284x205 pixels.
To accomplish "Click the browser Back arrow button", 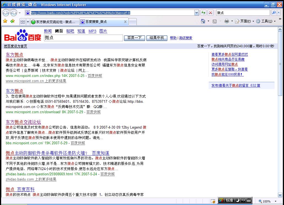I will pos(6,13).
